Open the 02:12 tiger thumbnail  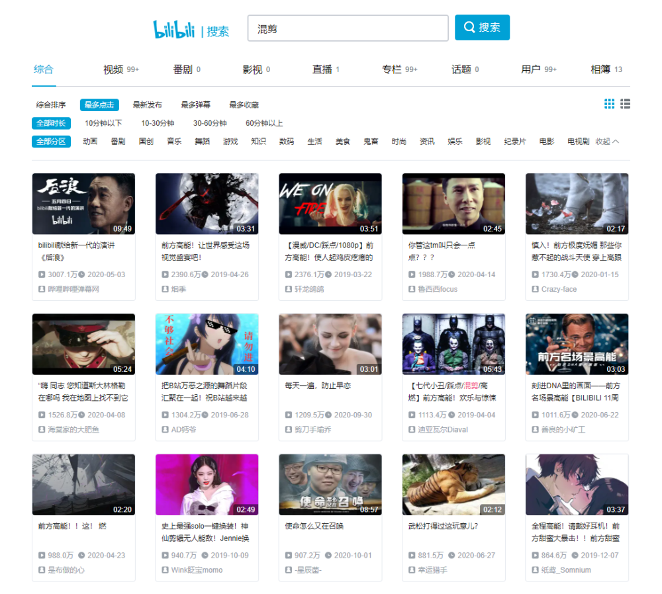pos(453,485)
